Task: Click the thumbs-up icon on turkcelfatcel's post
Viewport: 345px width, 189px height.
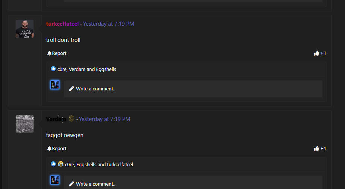Action: click(316, 53)
